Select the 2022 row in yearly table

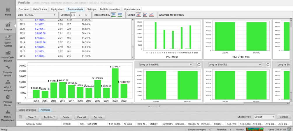tap(55, 29)
